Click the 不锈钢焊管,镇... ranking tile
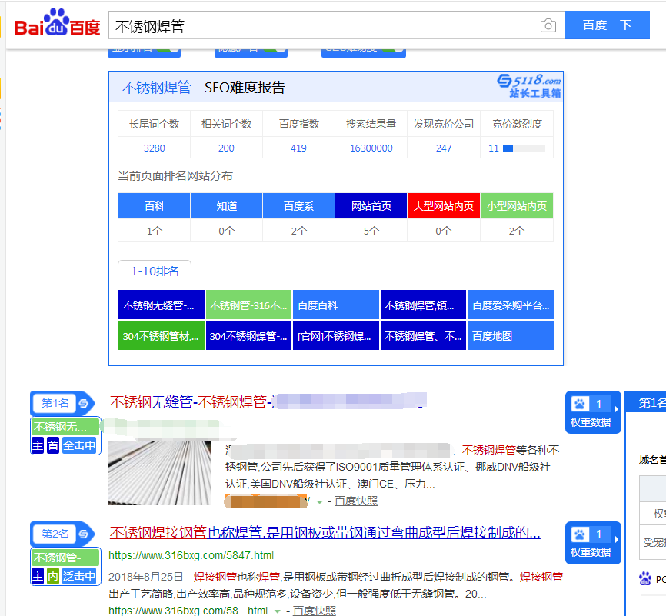 point(423,305)
